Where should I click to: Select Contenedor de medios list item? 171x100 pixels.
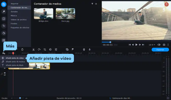[19, 8]
